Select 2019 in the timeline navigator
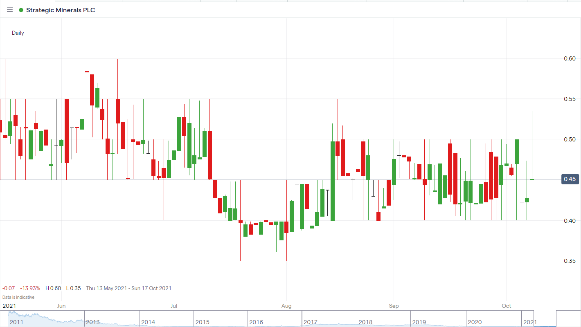 coord(419,322)
